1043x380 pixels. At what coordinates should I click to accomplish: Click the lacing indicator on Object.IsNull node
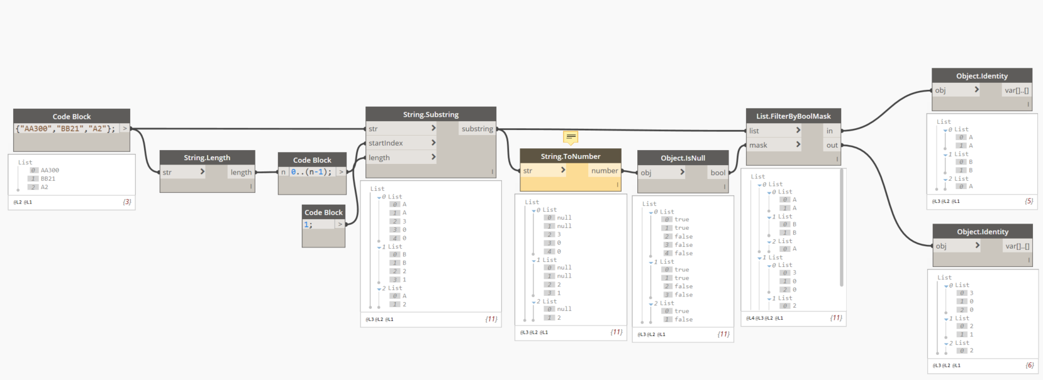(x=725, y=187)
